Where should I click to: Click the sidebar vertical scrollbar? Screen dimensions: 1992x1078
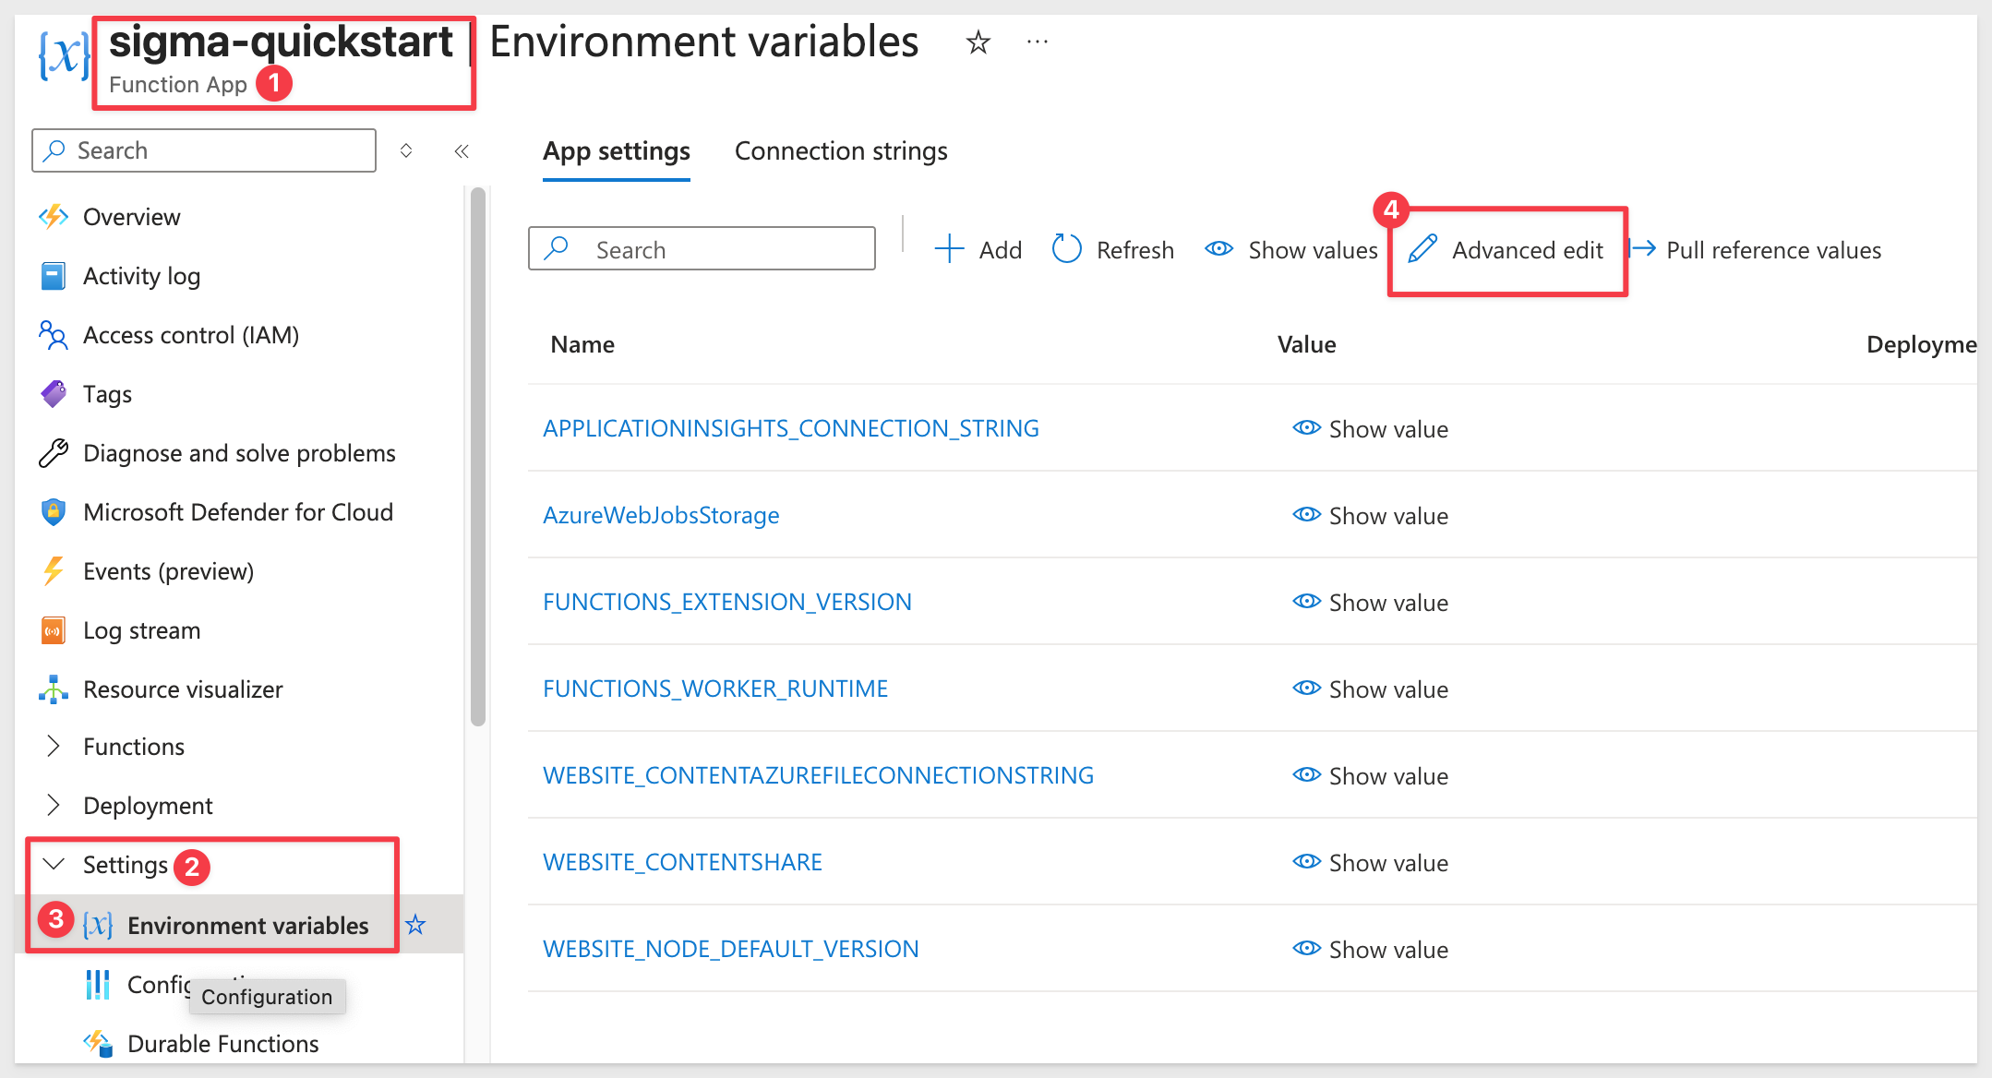477,456
